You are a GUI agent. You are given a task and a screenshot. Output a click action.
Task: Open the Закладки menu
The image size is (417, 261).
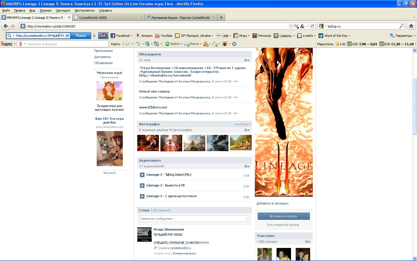click(x=63, y=10)
